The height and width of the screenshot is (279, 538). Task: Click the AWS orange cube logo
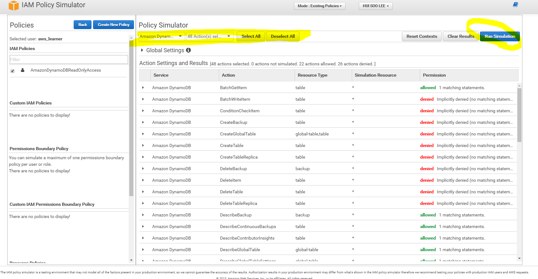pos(13,6)
